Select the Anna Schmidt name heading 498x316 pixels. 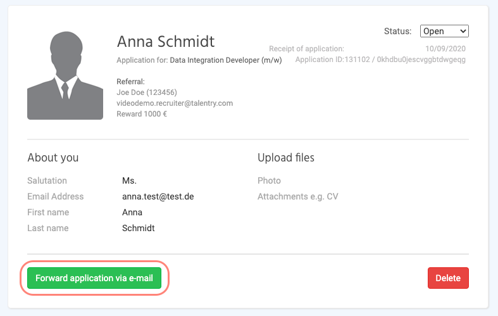[166, 42]
